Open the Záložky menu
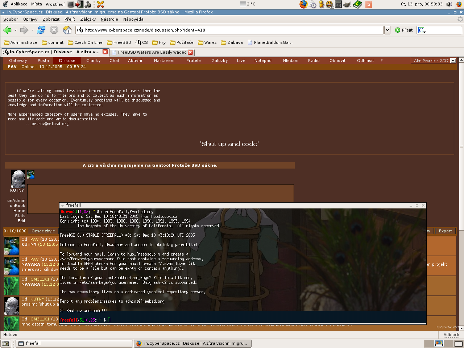 click(88, 19)
